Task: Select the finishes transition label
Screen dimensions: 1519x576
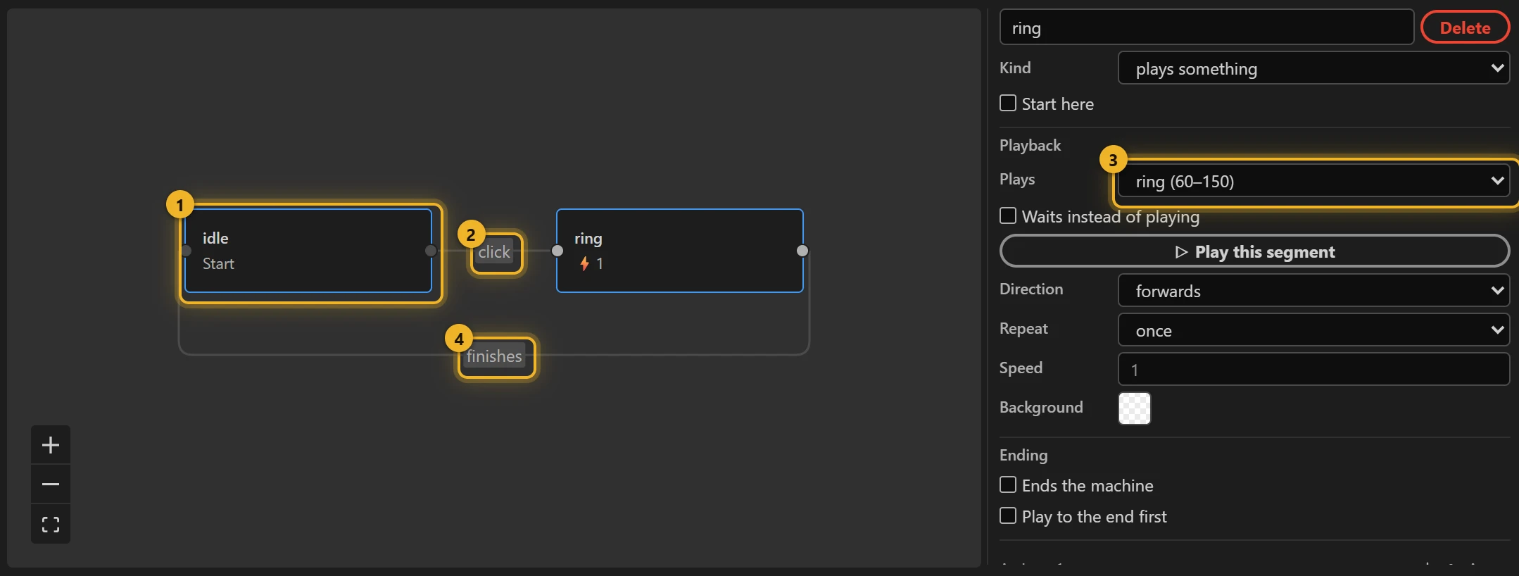Action: click(494, 356)
